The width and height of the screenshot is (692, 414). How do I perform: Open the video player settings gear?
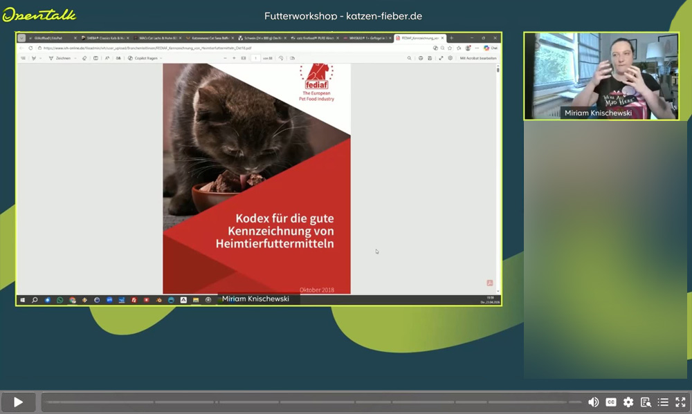pyautogui.click(x=628, y=402)
